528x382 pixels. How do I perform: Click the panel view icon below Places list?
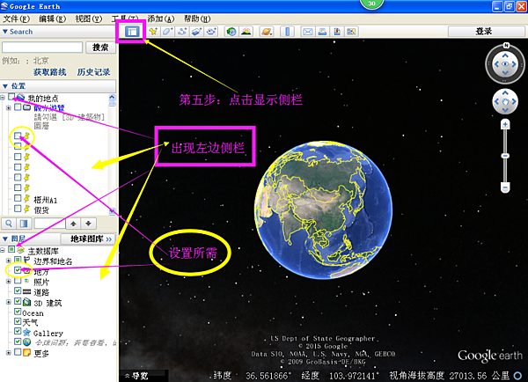click(x=24, y=224)
